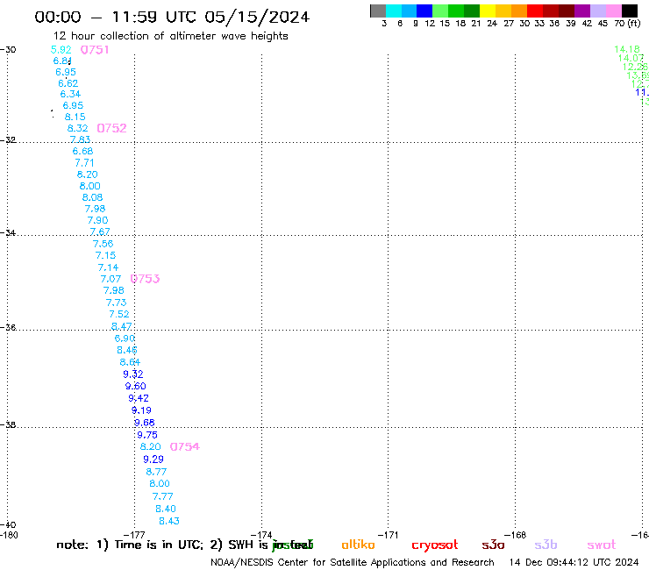
Task: Click the value 7.56
Action: coord(103,244)
